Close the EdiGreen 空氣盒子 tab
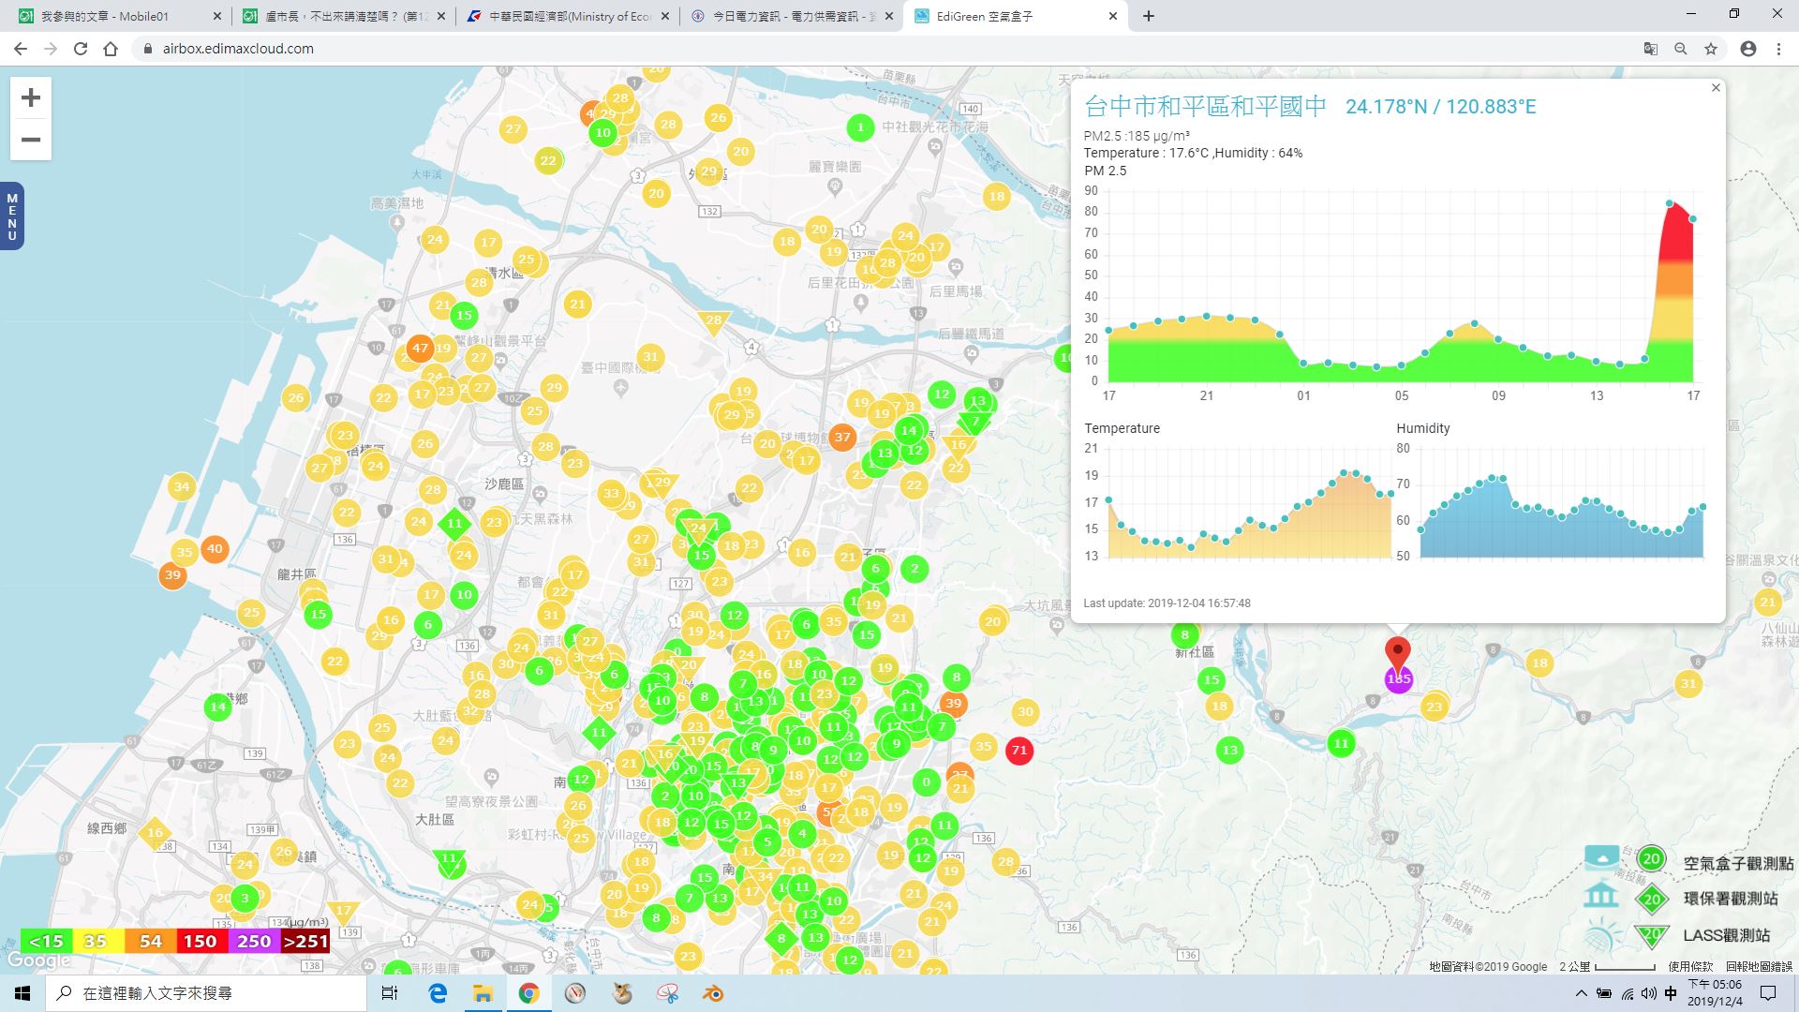This screenshot has width=1799, height=1012. (x=1113, y=16)
